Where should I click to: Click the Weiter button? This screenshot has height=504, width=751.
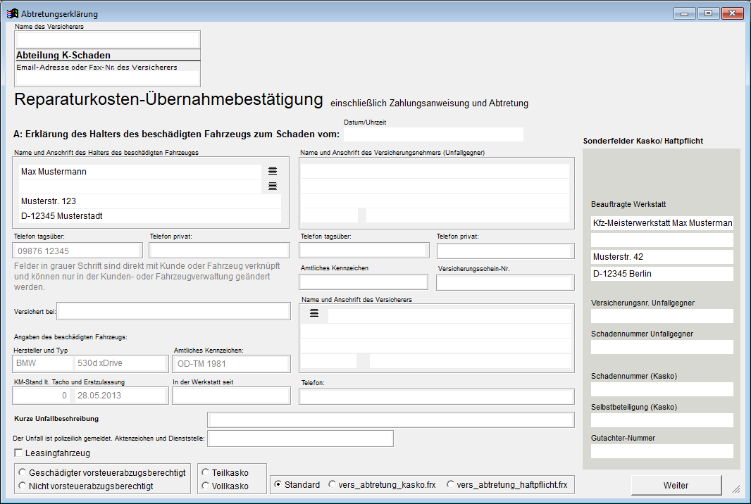676,485
